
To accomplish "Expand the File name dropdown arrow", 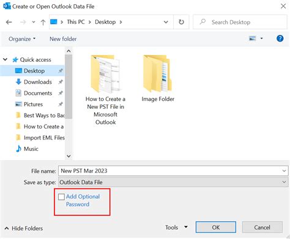I will [x=284, y=171].
